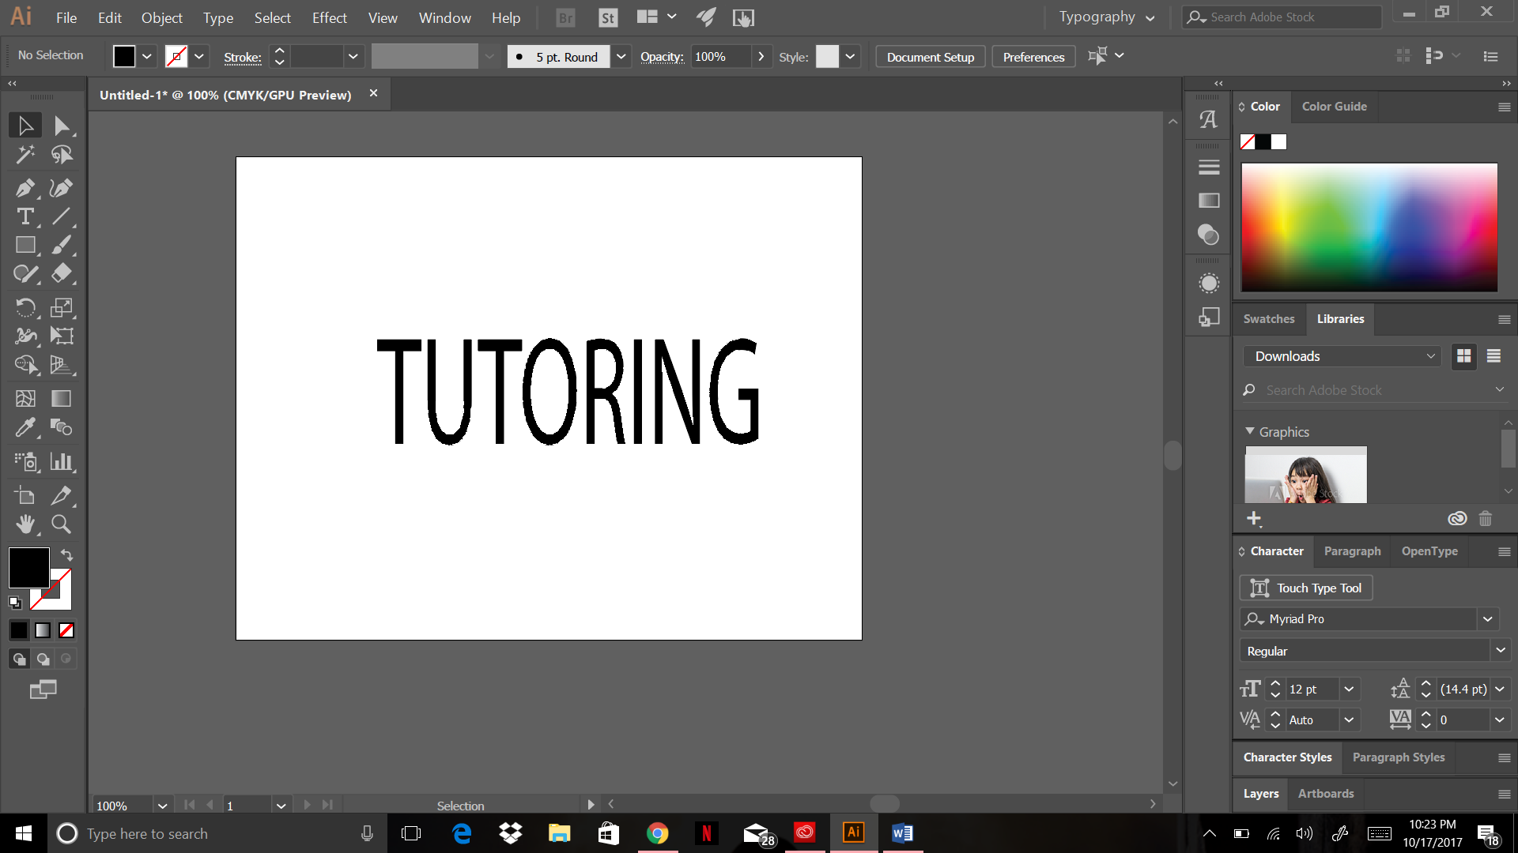Open the Effect menu

pos(329,17)
